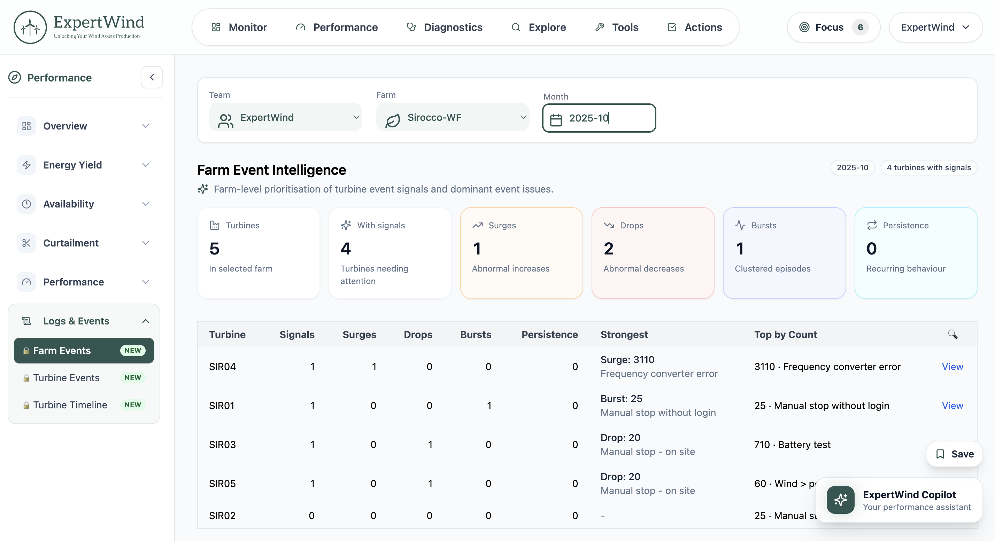
Task: Click the ExpertWind Copilot sparkle icon
Action: click(x=841, y=500)
